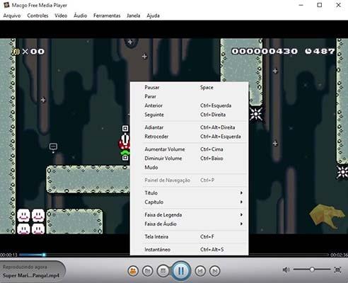Click the playback progress bar handle

click(x=44, y=255)
